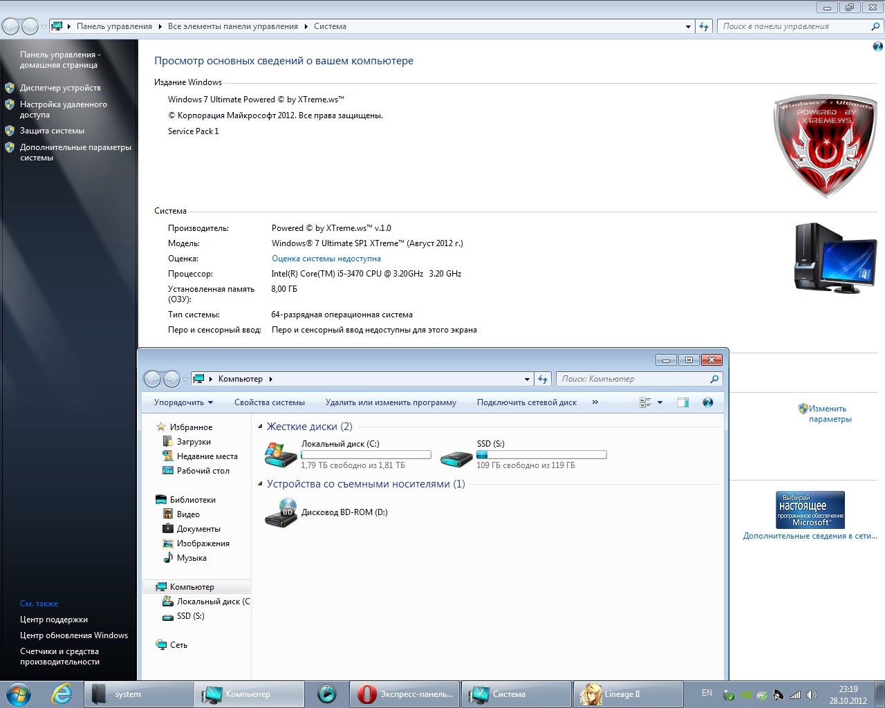This screenshot has width=885, height=708.
Task: Click arrow after Панель управления breadcrumb
Action: (x=160, y=26)
